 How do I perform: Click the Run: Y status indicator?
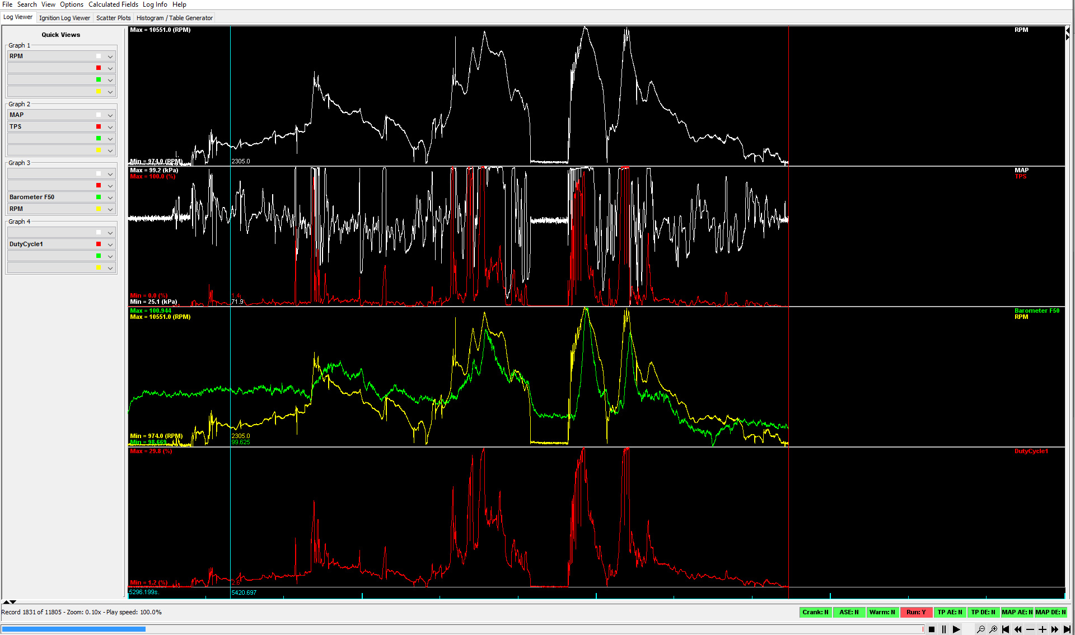(916, 612)
